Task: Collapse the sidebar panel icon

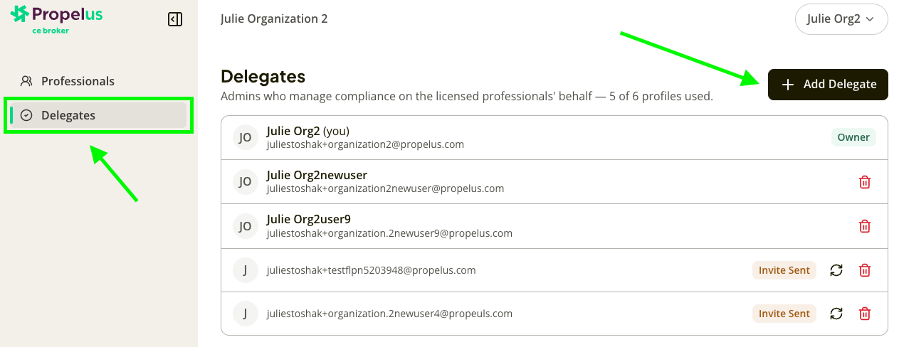Action: [175, 19]
